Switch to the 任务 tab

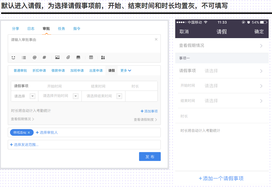(x=61, y=29)
